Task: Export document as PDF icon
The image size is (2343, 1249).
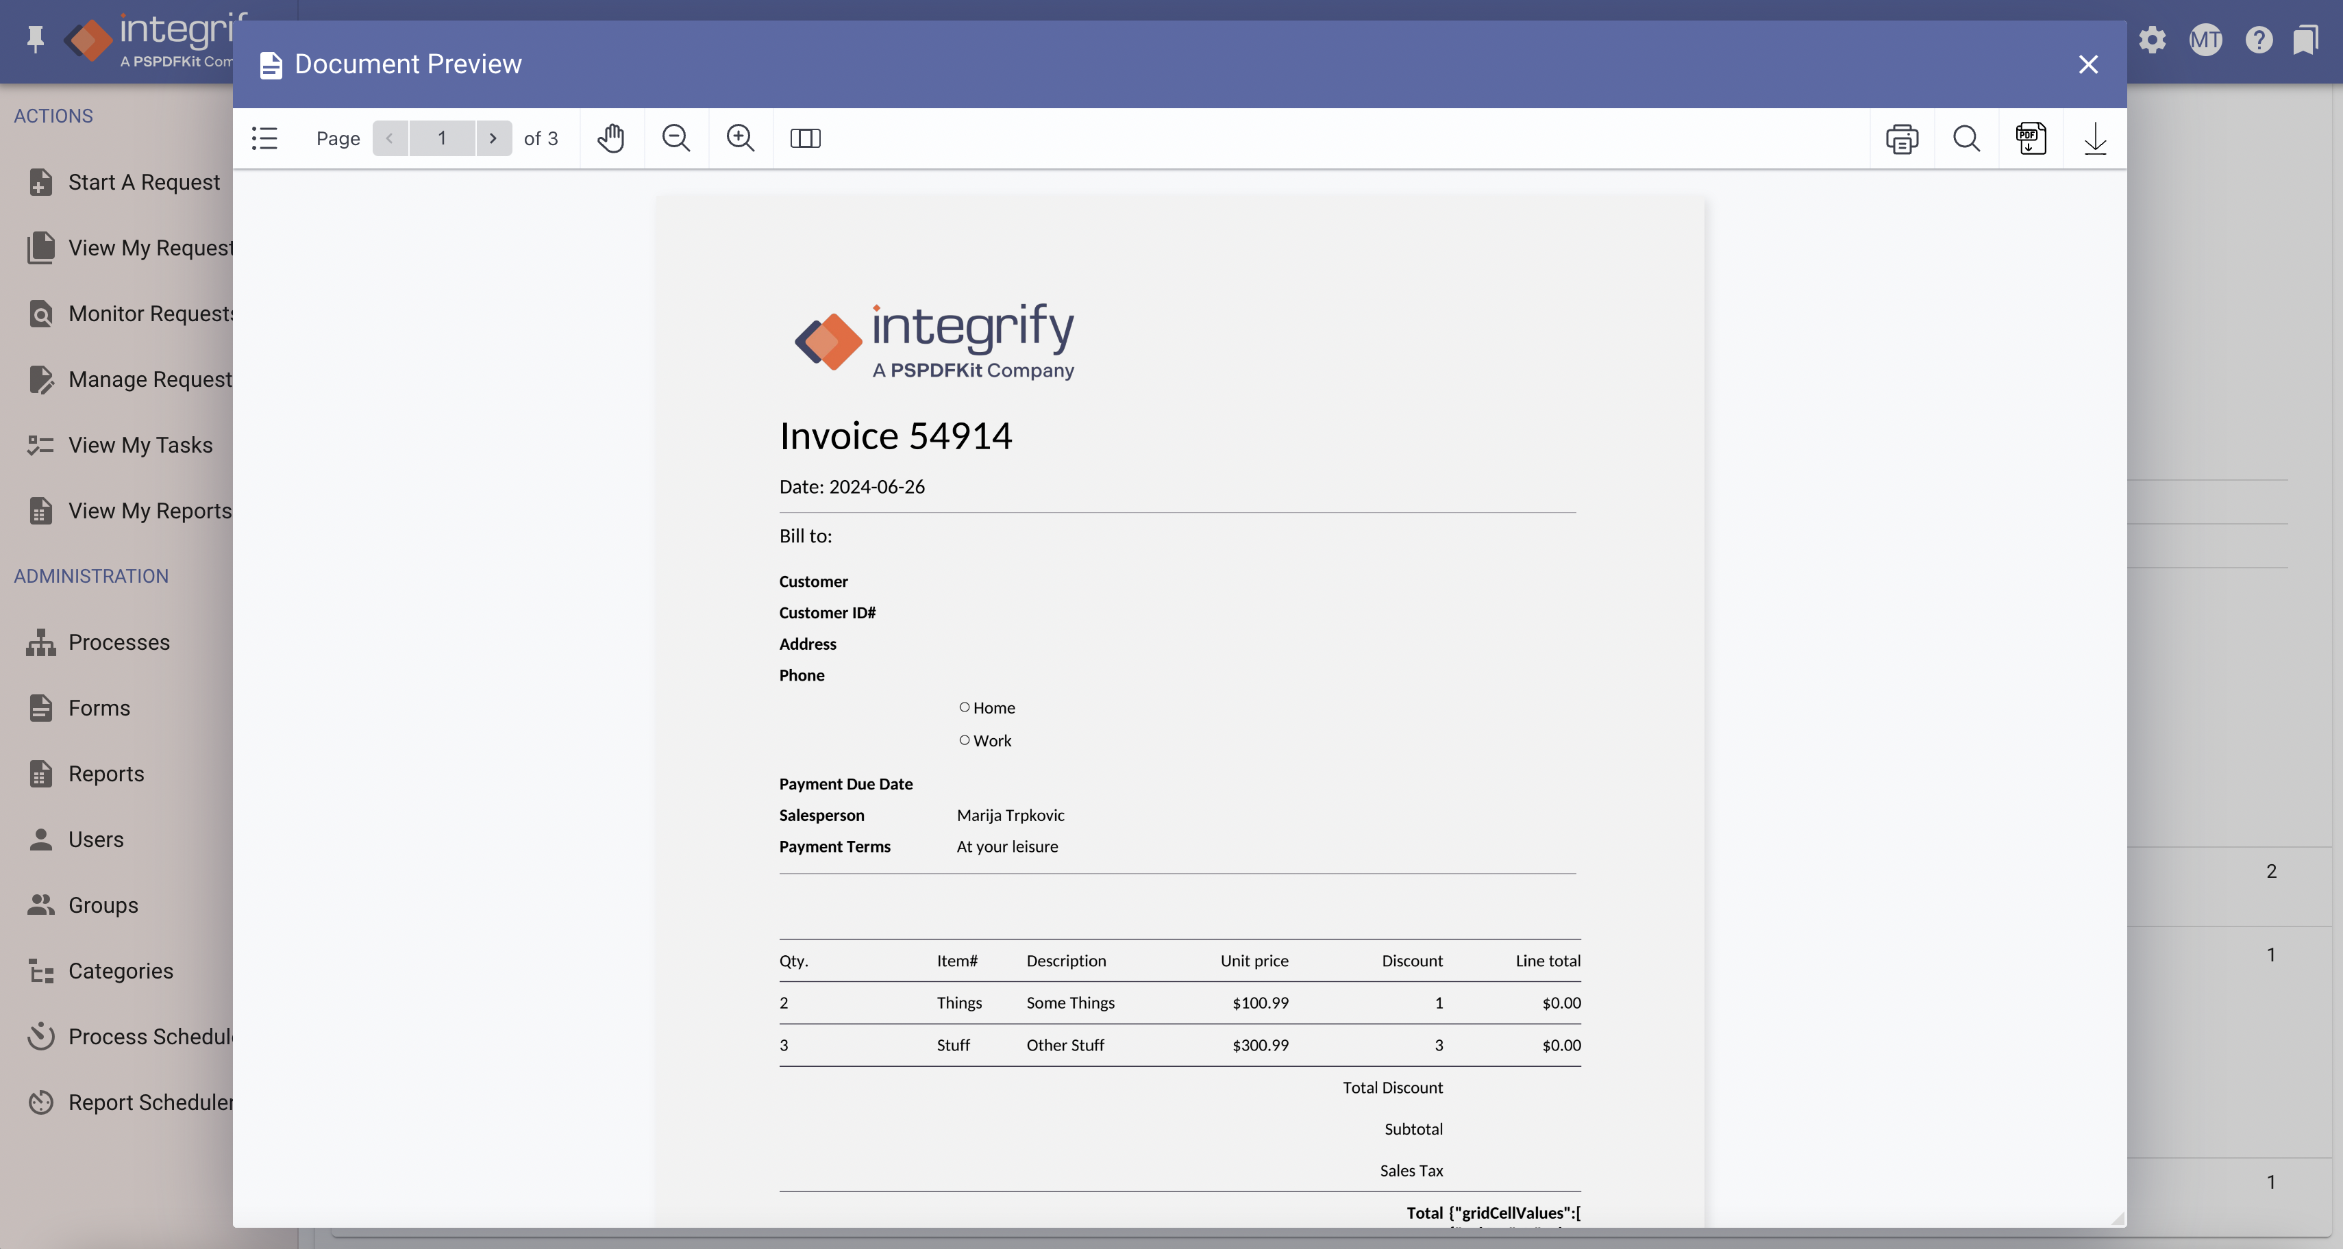Action: (2031, 138)
